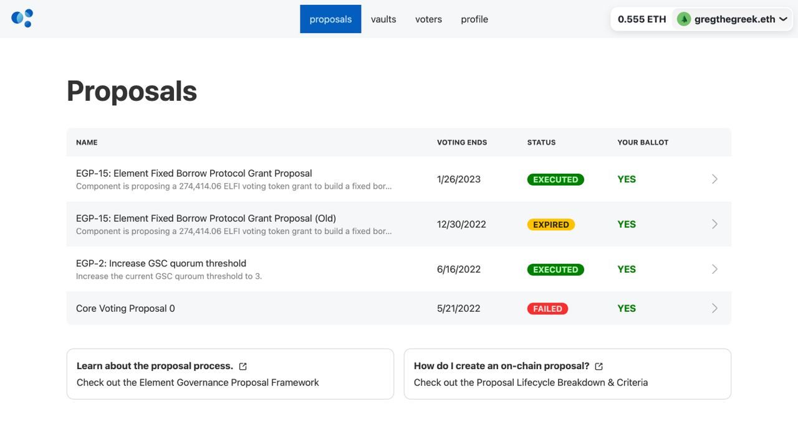Open external link icon next to proposal process
This screenshot has width=798, height=432.
pos(243,367)
